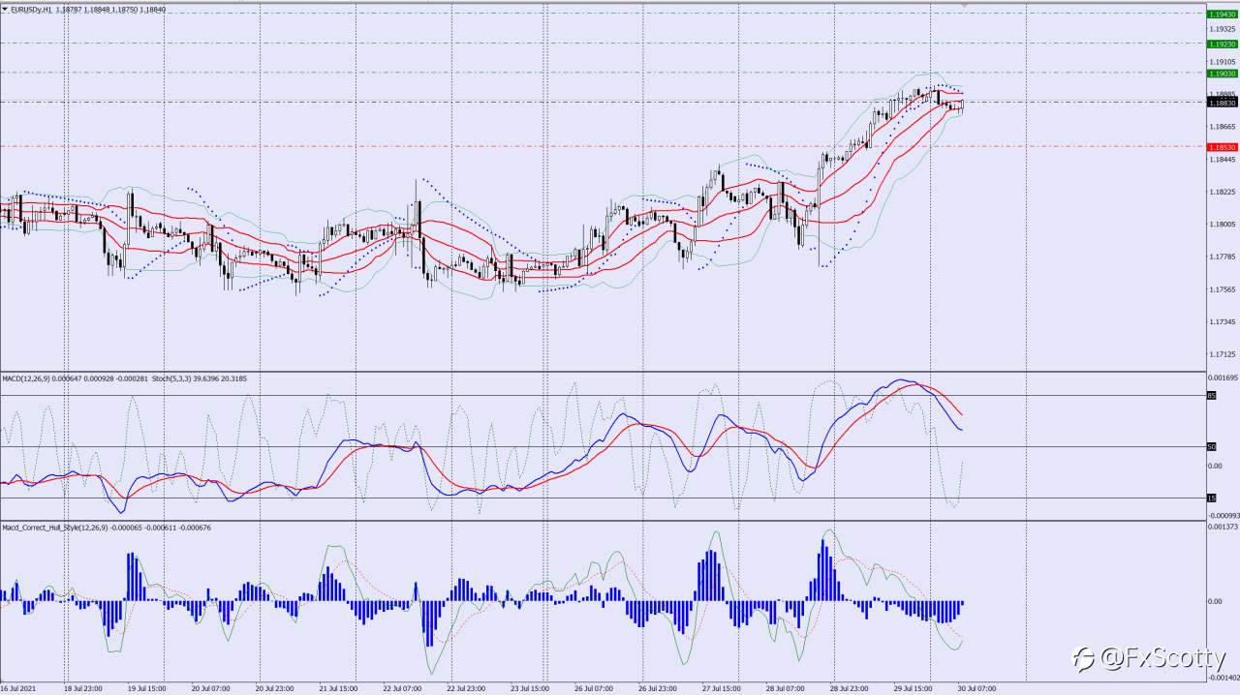
Task: Click the 1.18445 price scale value
Action: click(1223, 159)
